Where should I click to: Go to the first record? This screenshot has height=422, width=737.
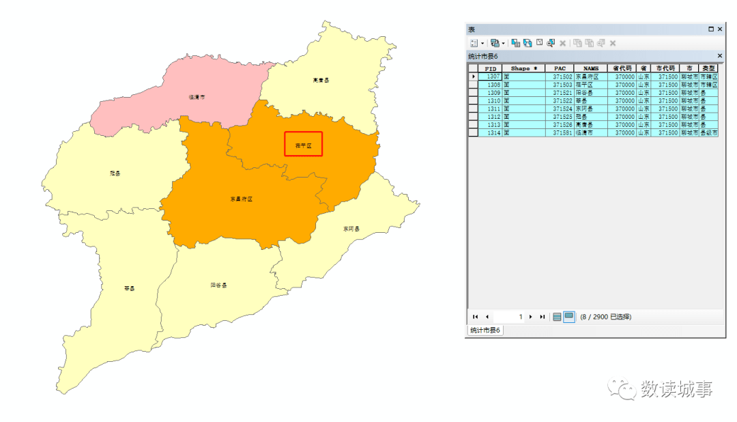click(476, 317)
